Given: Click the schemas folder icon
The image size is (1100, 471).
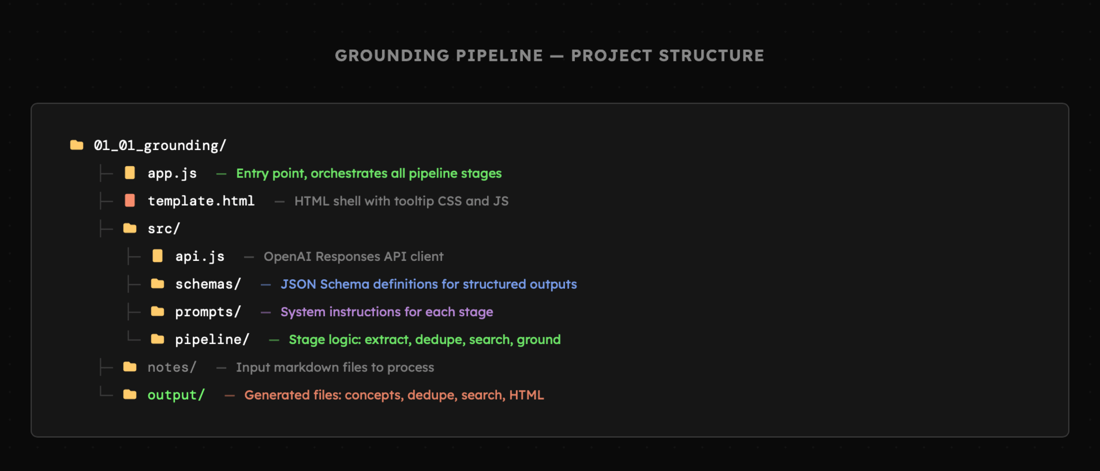Looking at the screenshot, I should pyautogui.click(x=158, y=284).
